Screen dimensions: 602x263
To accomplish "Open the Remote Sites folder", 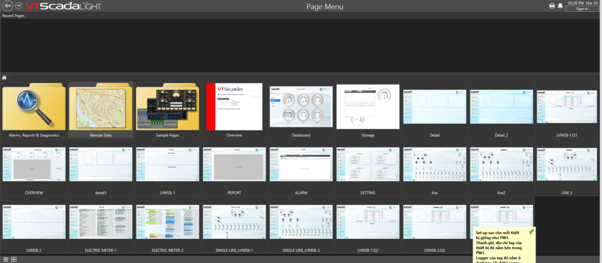I will pos(101,109).
